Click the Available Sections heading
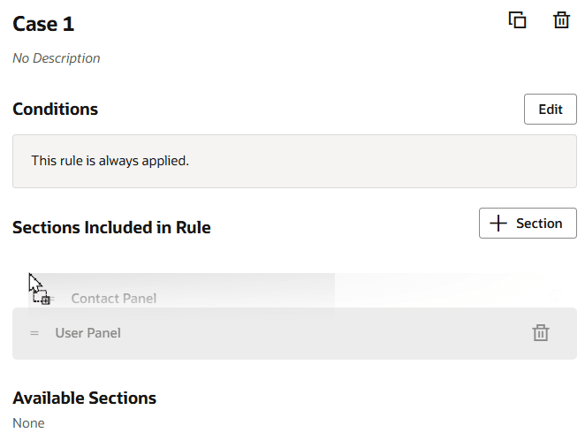 84,398
